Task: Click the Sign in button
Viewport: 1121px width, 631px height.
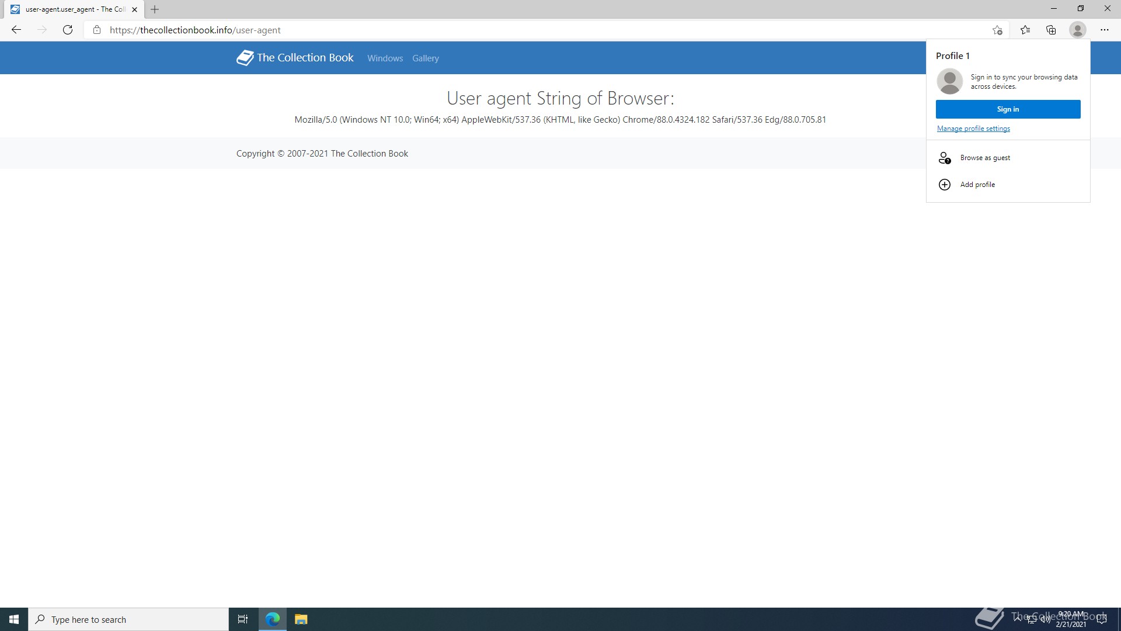Action: click(x=1008, y=109)
